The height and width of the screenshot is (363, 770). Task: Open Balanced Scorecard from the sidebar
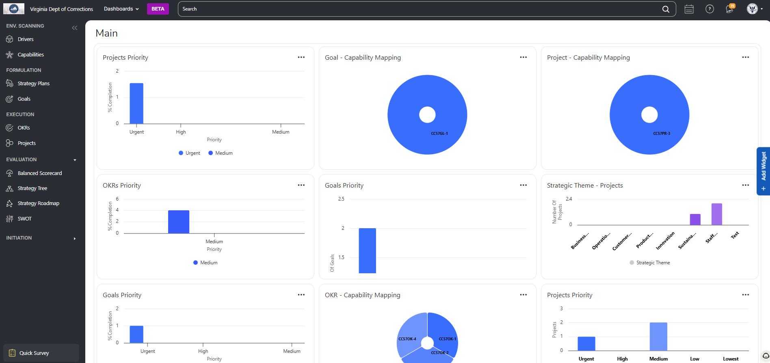point(40,173)
